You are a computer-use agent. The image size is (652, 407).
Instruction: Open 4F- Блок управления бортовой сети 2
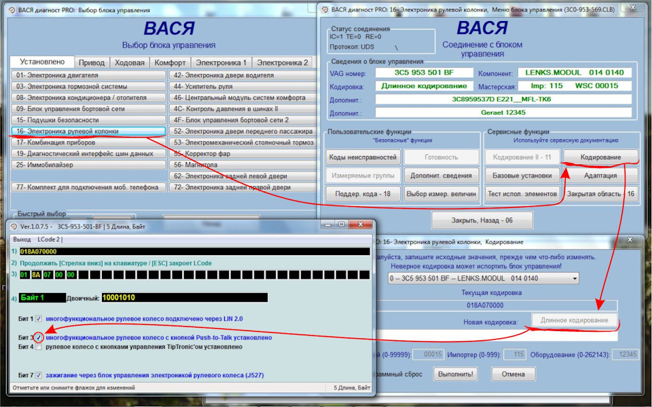pos(243,120)
